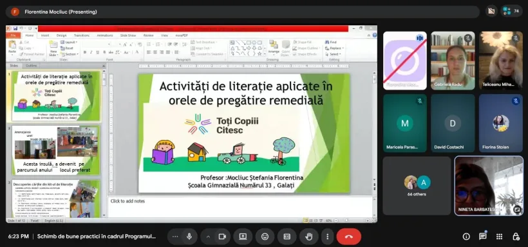Open Quick Styles gallery
528x247 pixels.
pos(285,48)
